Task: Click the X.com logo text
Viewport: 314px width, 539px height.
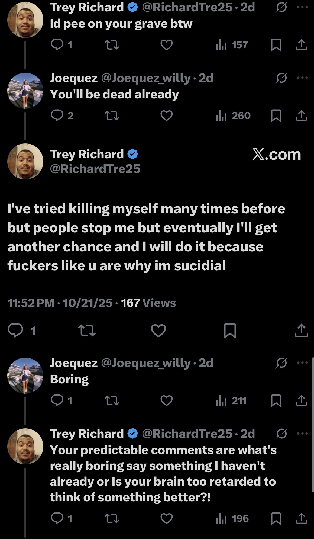Action: point(276,155)
